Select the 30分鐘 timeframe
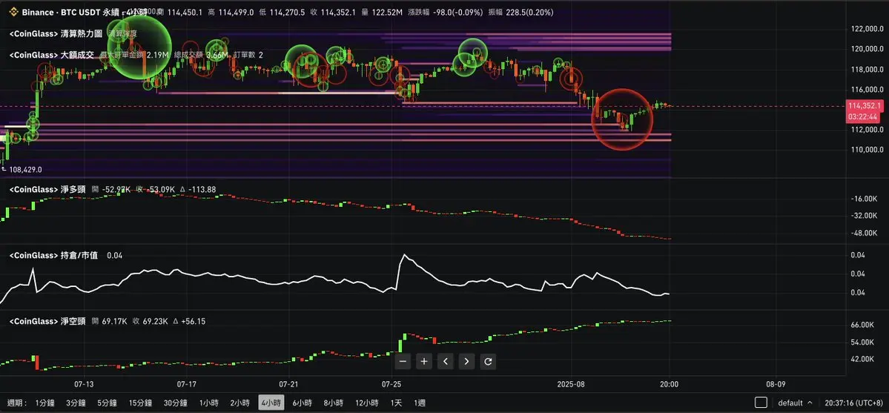The height and width of the screenshot is (413, 889). click(176, 403)
